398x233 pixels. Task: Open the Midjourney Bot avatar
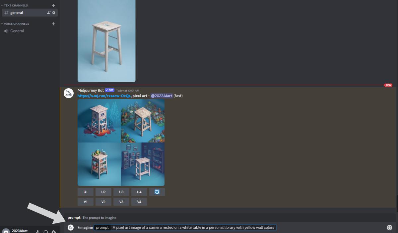click(69, 93)
